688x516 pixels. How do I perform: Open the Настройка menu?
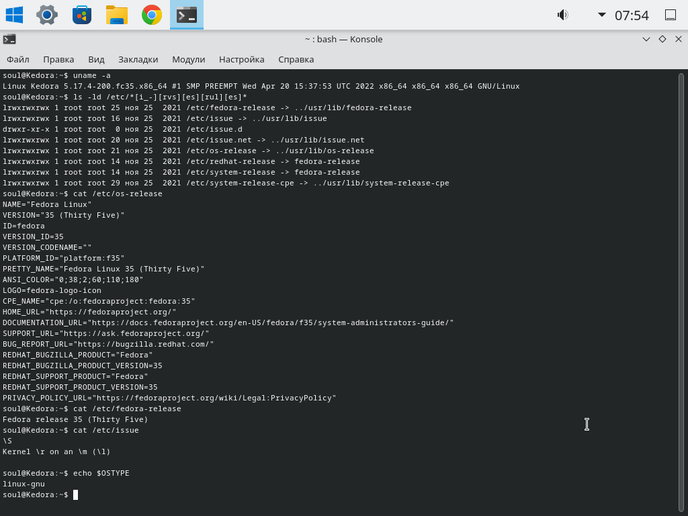[x=242, y=59]
